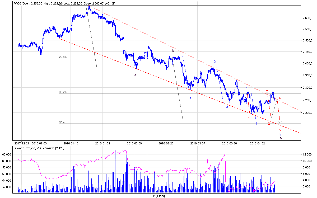Select the 2 600,0 price axis label
This screenshot has height=198, width=317.
tap(307, 18)
